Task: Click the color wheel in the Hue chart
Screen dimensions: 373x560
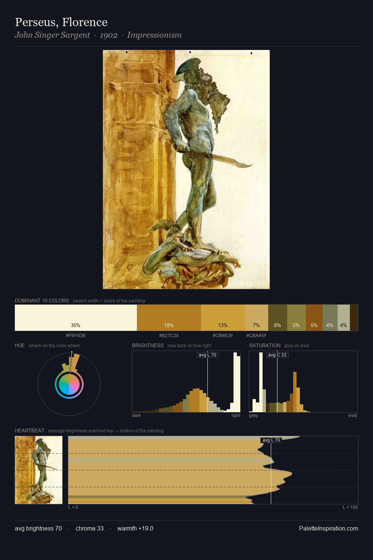Action: [69, 385]
